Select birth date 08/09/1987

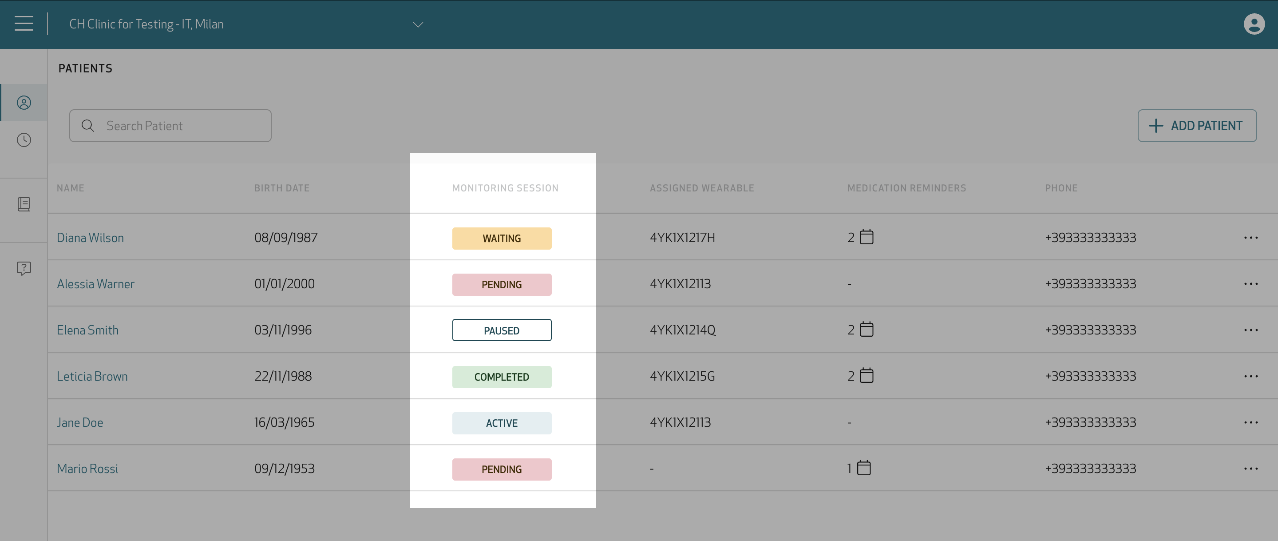click(x=286, y=237)
